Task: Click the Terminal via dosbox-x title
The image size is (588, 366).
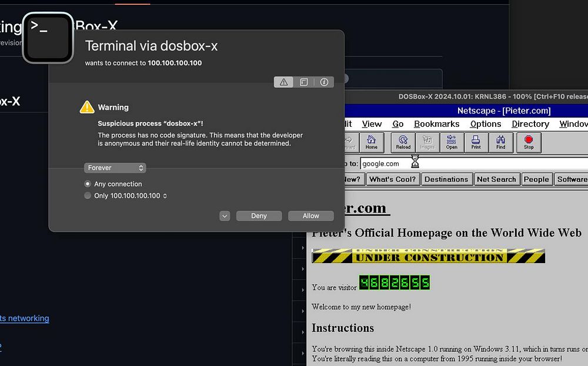Action: 152,46
